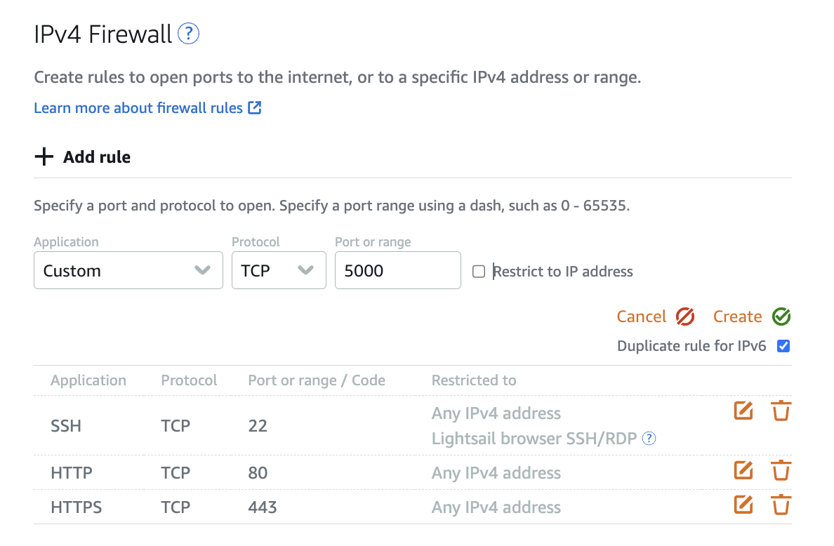Click the plus icon next to Add rule

[x=44, y=157]
